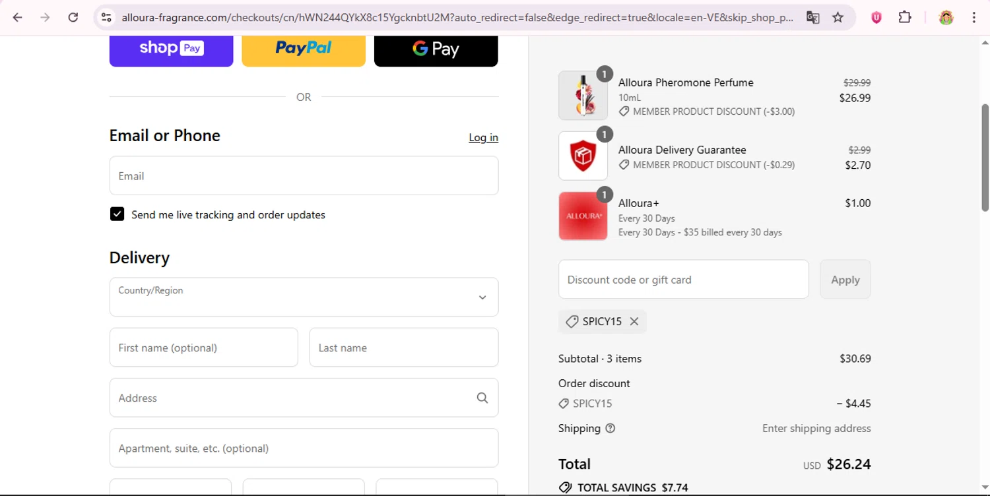This screenshot has width=990, height=496.
Task: Click the Last name field
Action: [404, 348]
